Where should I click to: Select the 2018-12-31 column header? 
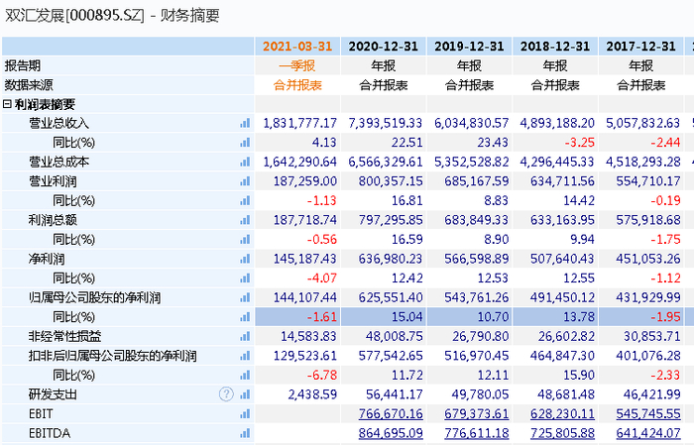coord(555,47)
